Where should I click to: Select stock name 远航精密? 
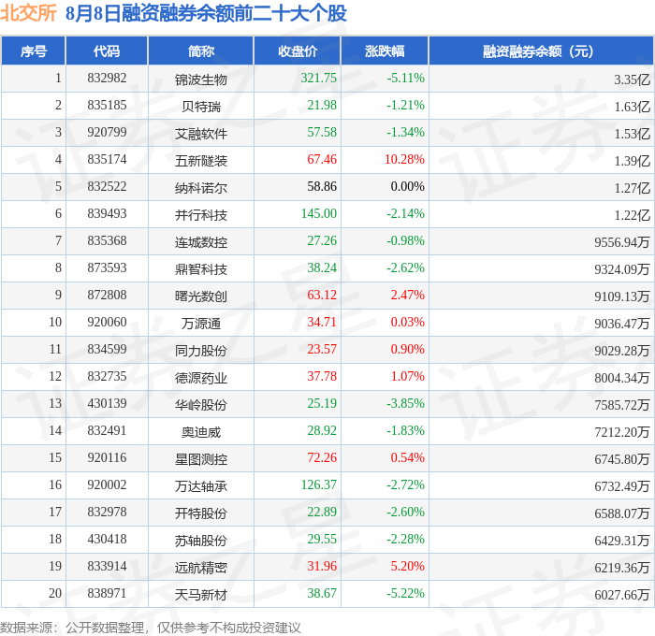[201, 568]
